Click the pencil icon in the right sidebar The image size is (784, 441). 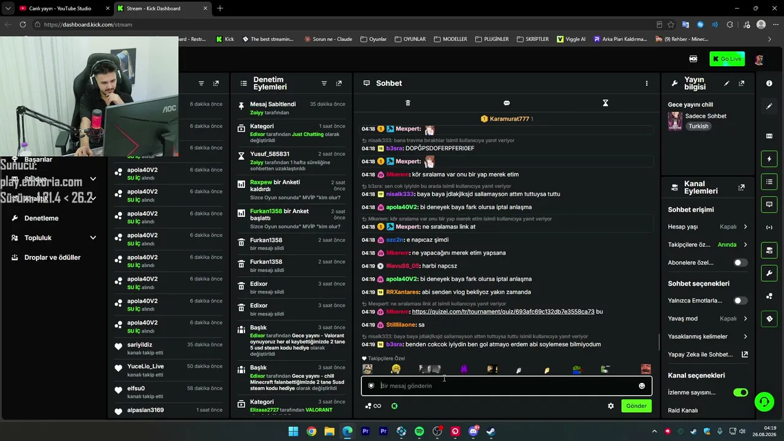(769, 107)
